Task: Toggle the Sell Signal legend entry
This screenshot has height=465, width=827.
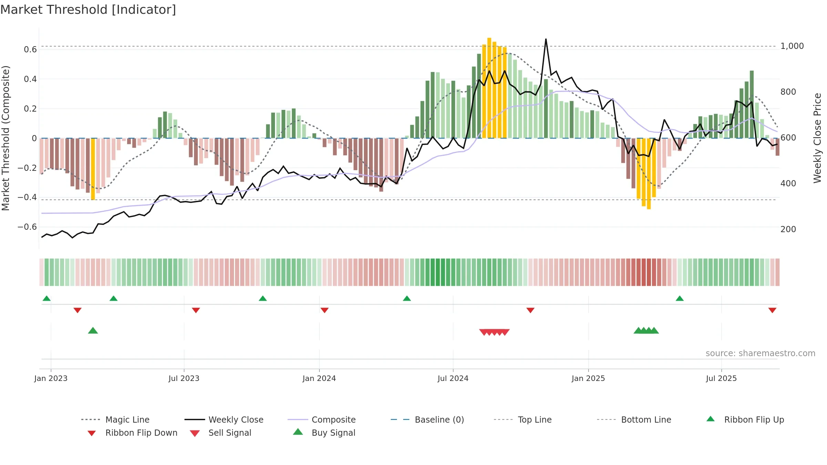Action: tap(221, 433)
